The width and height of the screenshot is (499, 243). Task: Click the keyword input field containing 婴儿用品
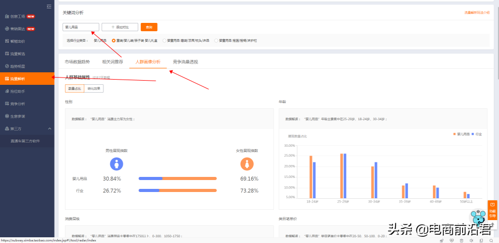[x=81, y=27]
